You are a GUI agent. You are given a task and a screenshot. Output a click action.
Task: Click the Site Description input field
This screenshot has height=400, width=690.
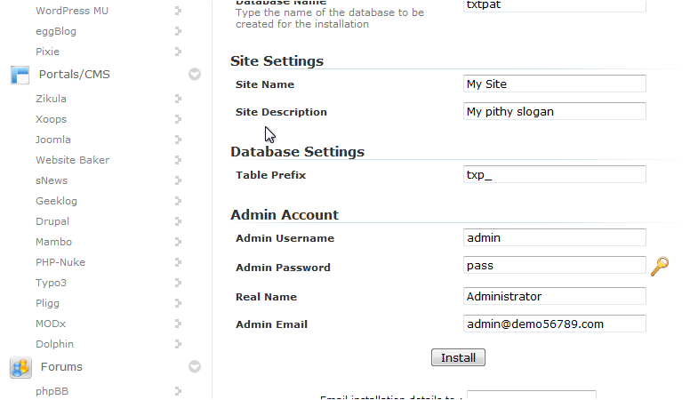(x=555, y=111)
